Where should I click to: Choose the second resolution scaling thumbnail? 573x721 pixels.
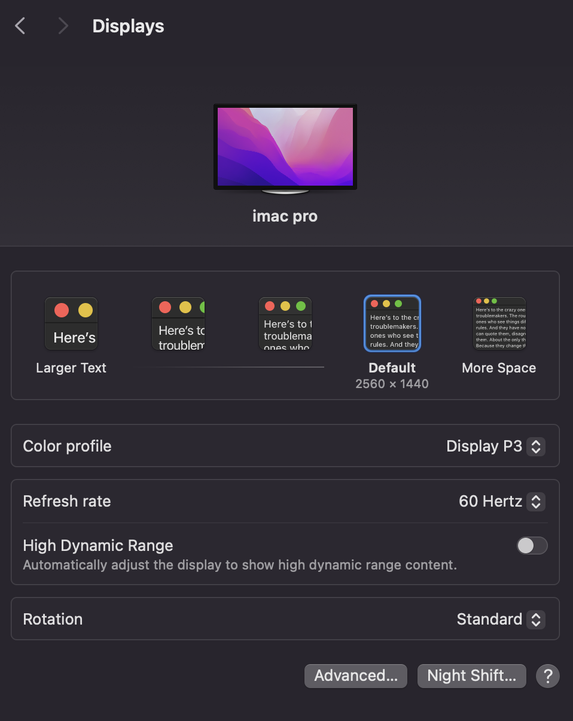click(x=178, y=323)
